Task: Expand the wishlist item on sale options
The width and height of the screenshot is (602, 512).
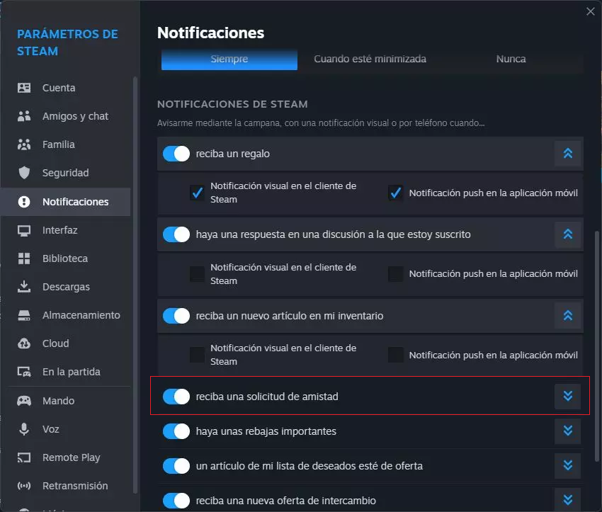Action: [568, 465]
